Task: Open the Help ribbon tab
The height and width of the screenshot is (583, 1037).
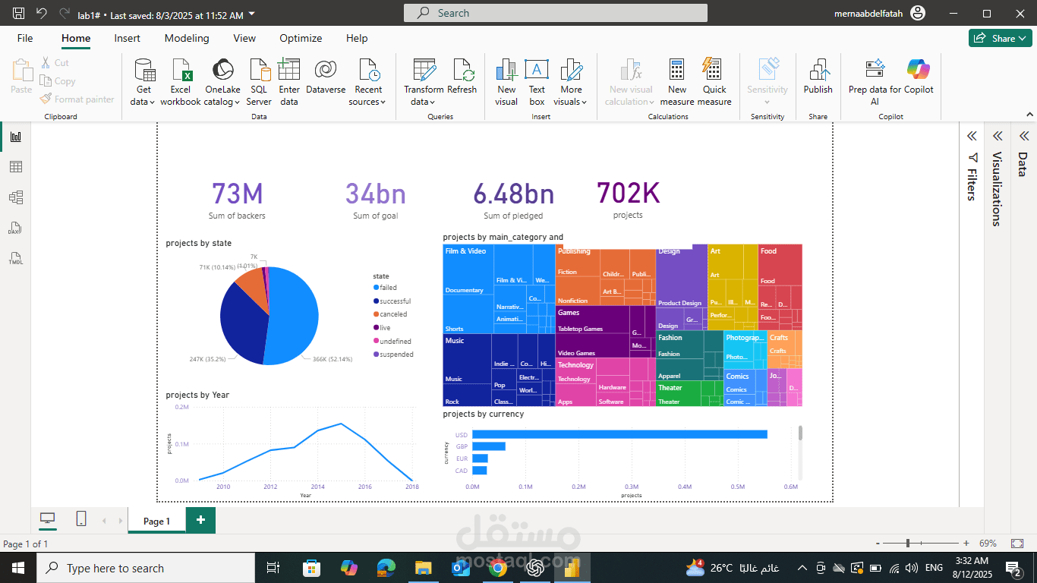Action: coord(357,38)
